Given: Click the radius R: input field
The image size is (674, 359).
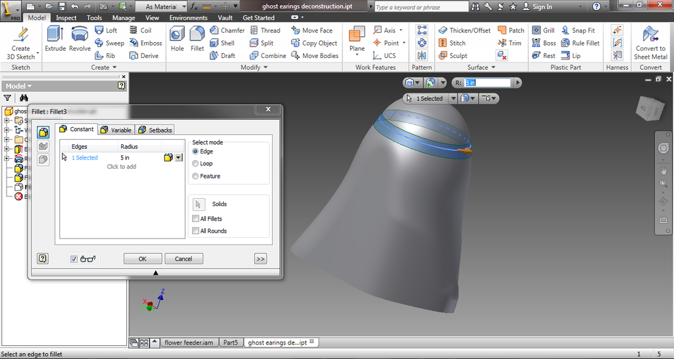Looking at the screenshot, I should [x=487, y=83].
